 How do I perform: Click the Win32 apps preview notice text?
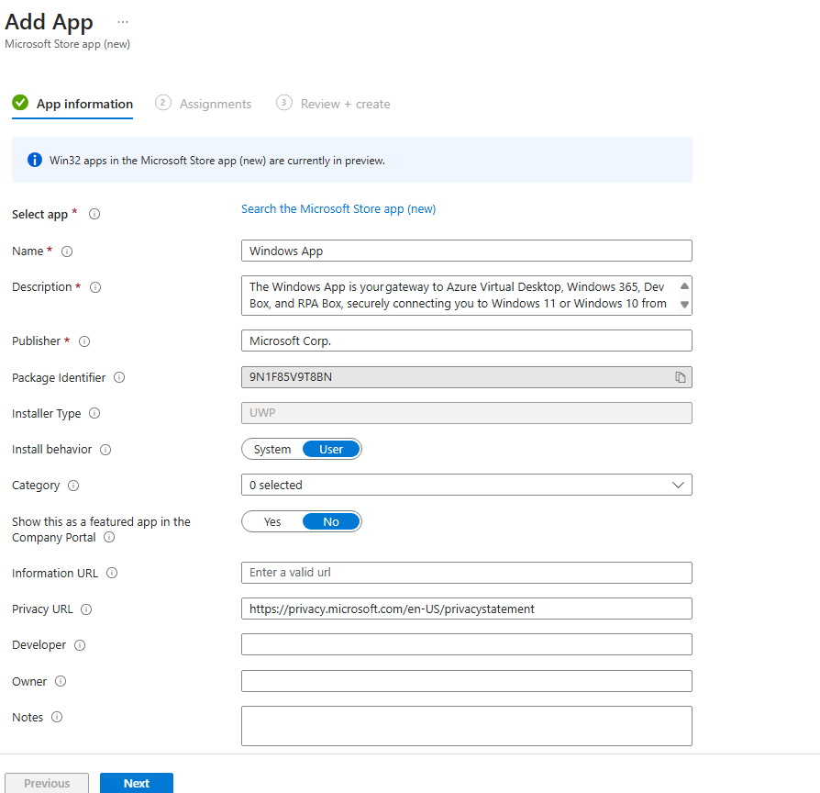click(x=217, y=161)
